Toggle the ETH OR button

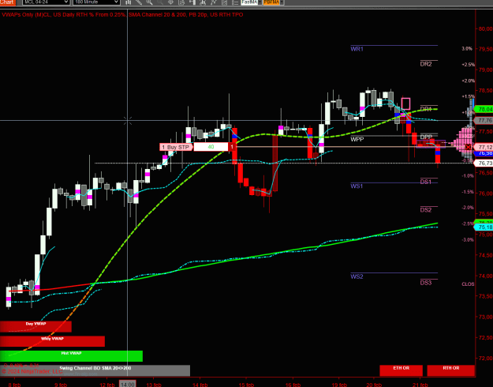(x=401, y=370)
